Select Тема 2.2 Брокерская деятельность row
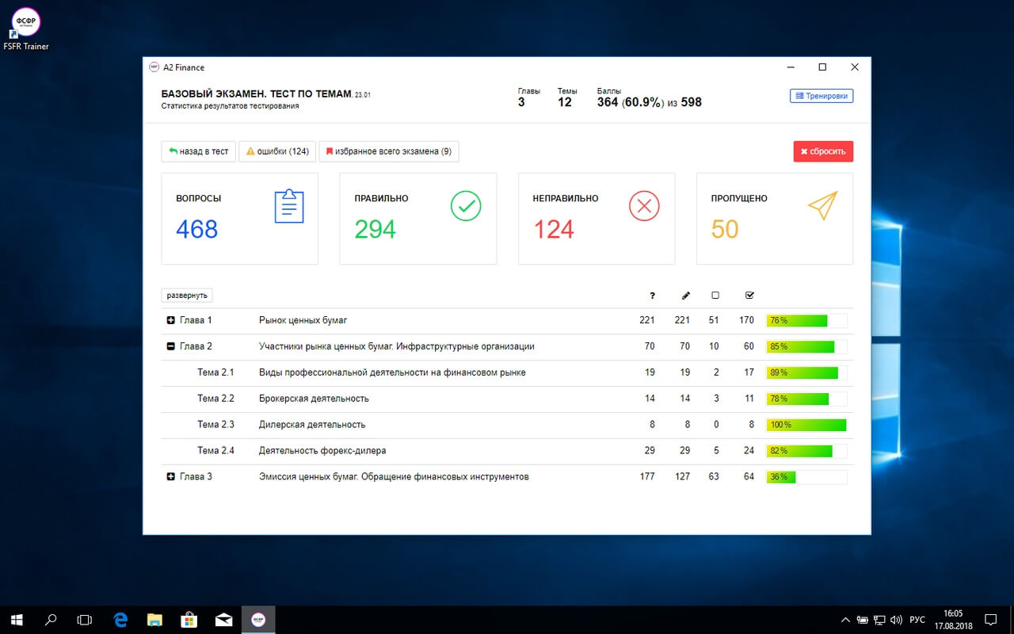Viewport: 1014px width, 634px height. pyautogui.click(x=314, y=399)
